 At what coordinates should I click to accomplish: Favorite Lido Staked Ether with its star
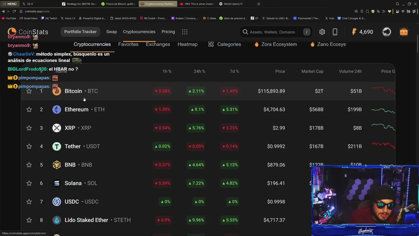click(x=29, y=220)
